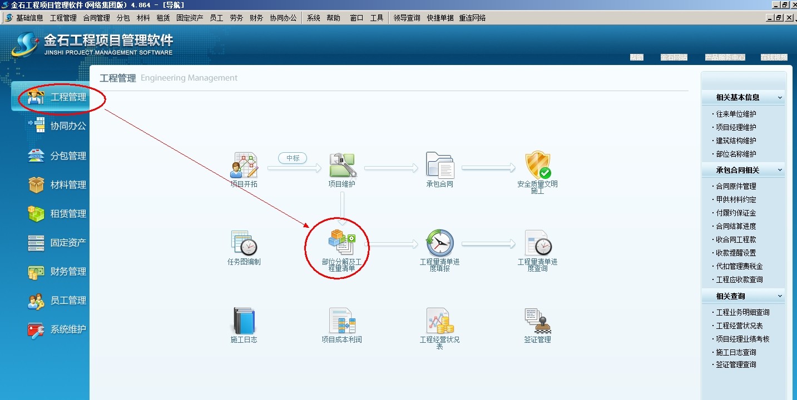Open the 项目开拓 icon
797x400 pixels.
click(x=244, y=166)
